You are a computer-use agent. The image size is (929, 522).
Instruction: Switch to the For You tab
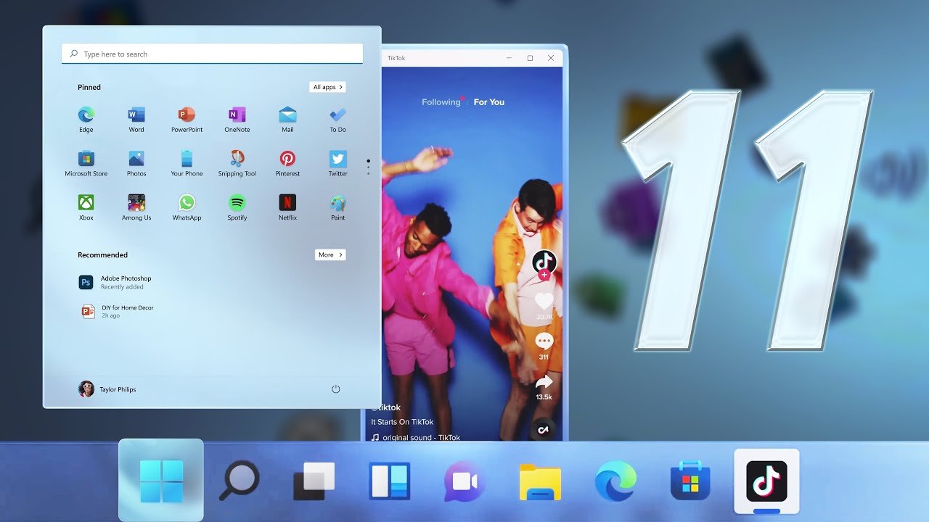click(x=488, y=102)
